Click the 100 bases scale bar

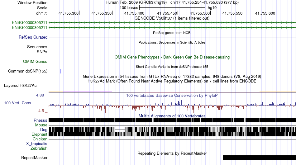tap(172, 8)
